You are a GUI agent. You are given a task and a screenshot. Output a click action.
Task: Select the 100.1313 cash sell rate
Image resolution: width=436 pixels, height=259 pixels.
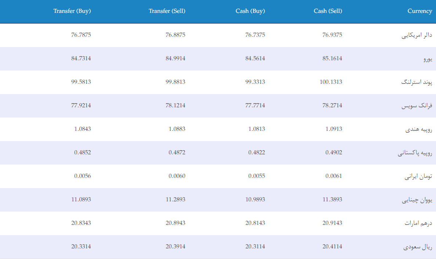(x=331, y=82)
